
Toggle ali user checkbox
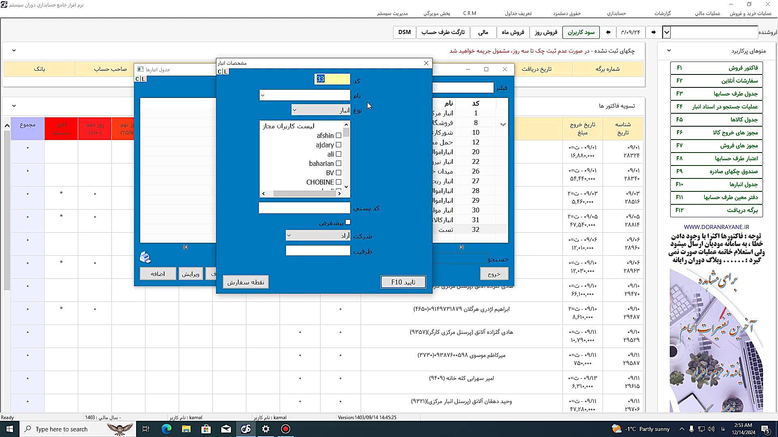pos(338,154)
